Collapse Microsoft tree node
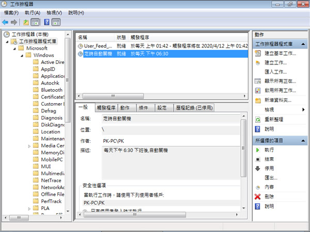The width and height of the screenshot is (310, 232). tap(14, 48)
